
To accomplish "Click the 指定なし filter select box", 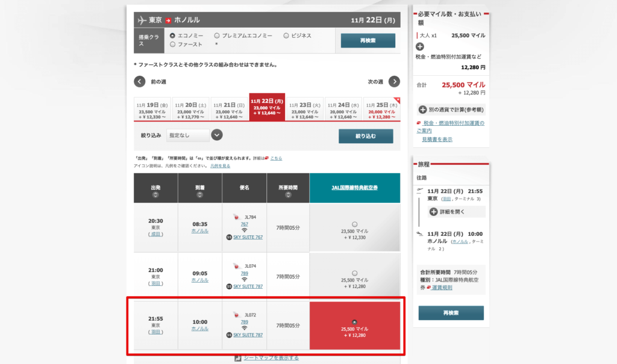I will (x=188, y=135).
